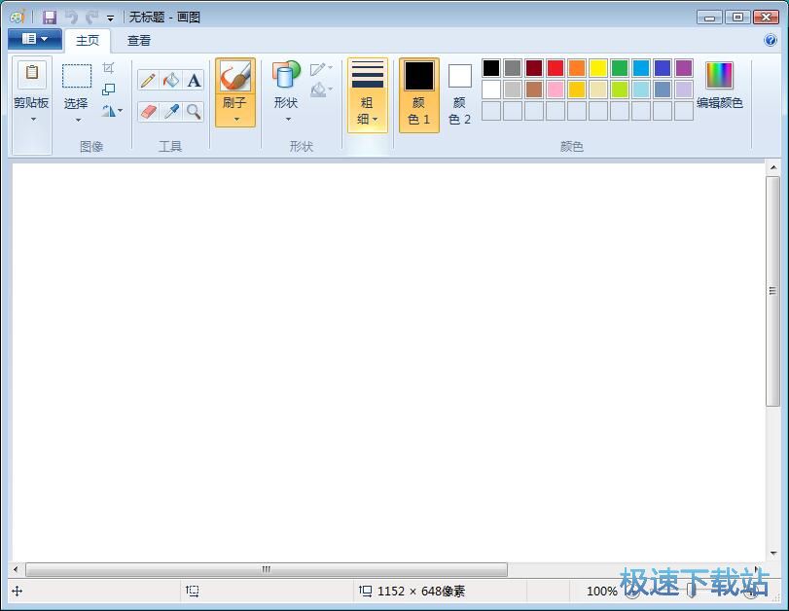The height and width of the screenshot is (611, 789).
Task: Click the Save icon in title bar
Action: [50, 18]
